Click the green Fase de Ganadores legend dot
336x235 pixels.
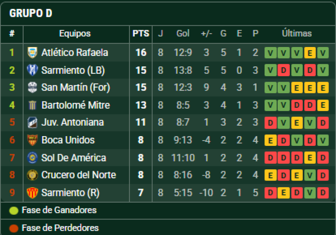click(x=14, y=210)
